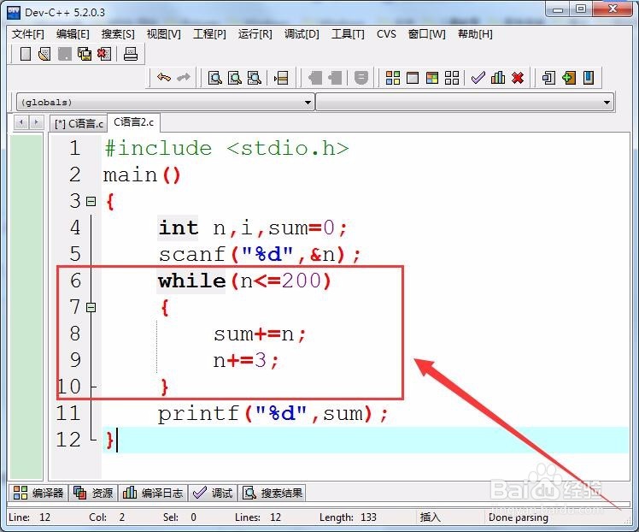Click the 插入 insert mode status indicator
639x532 pixels.
(x=430, y=517)
